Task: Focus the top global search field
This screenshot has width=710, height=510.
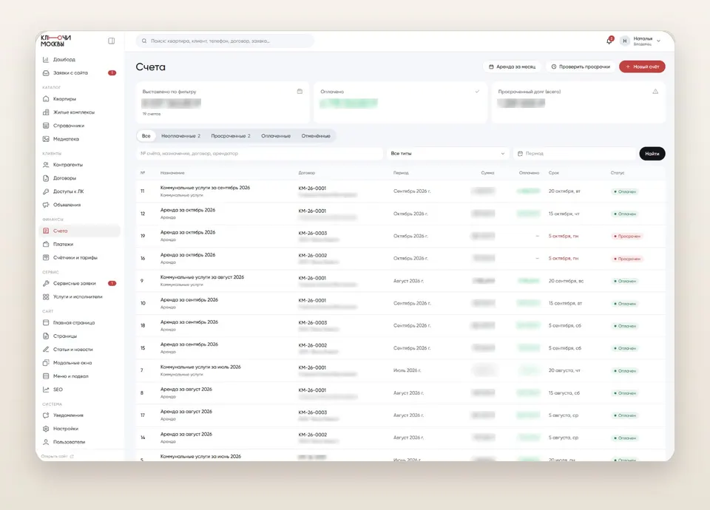Action: [225, 41]
